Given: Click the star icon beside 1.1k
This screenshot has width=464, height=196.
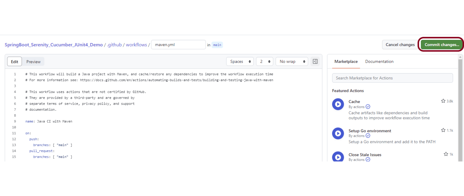Looking at the screenshot, I should [443, 130].
